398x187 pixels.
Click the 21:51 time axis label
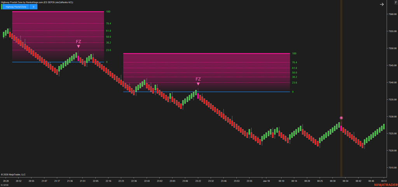[83, 181]
